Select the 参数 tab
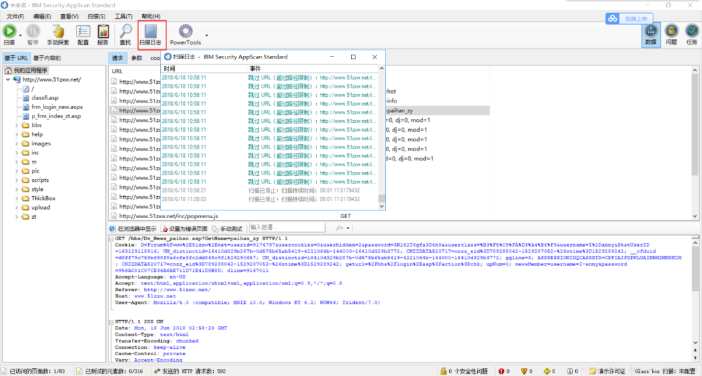This screenshot has width=702, height=376. coord(136,58)
